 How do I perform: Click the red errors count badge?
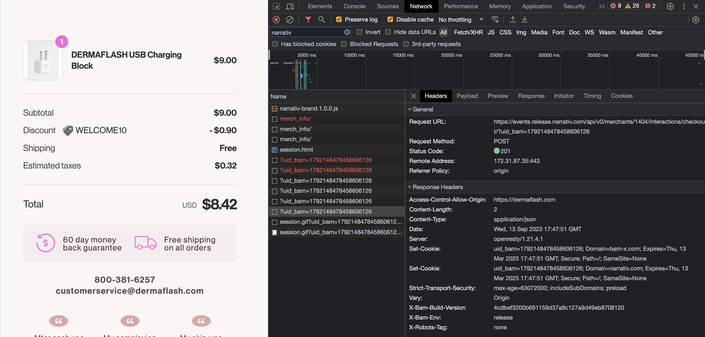click(616, 6)
